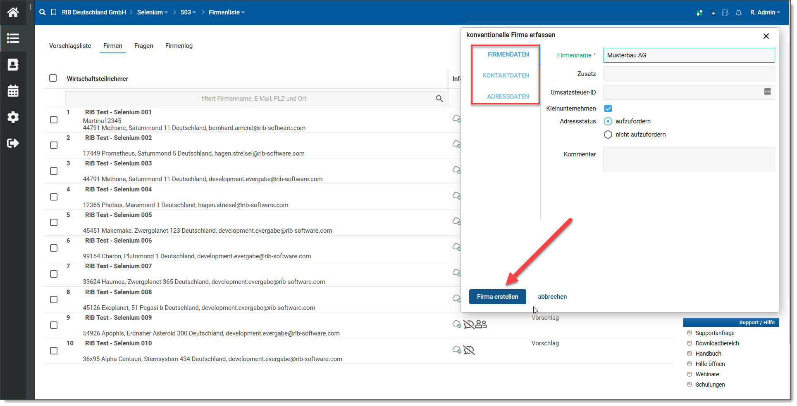The height and width of the screenshot is (406, 797).
Task: Check the box for RIB Test - Selenium 003
Action: click(x=54, y=171)
